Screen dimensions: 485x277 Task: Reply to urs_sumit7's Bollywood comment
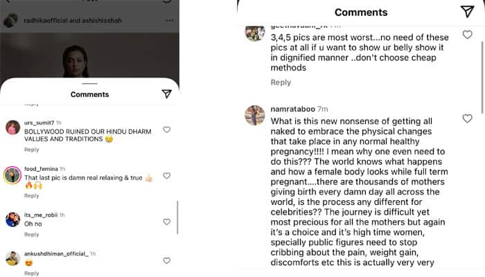[32, 150]
